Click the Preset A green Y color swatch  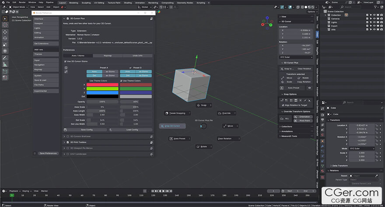pos(102,89)
